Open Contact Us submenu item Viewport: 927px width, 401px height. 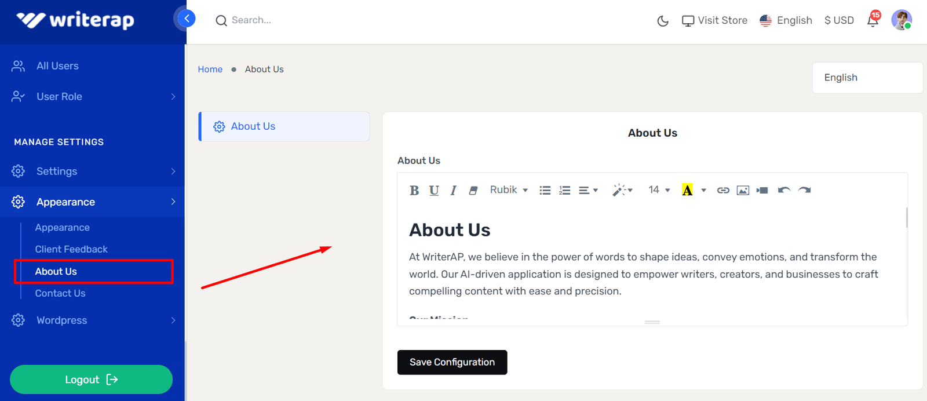click(x=60, y=293)
